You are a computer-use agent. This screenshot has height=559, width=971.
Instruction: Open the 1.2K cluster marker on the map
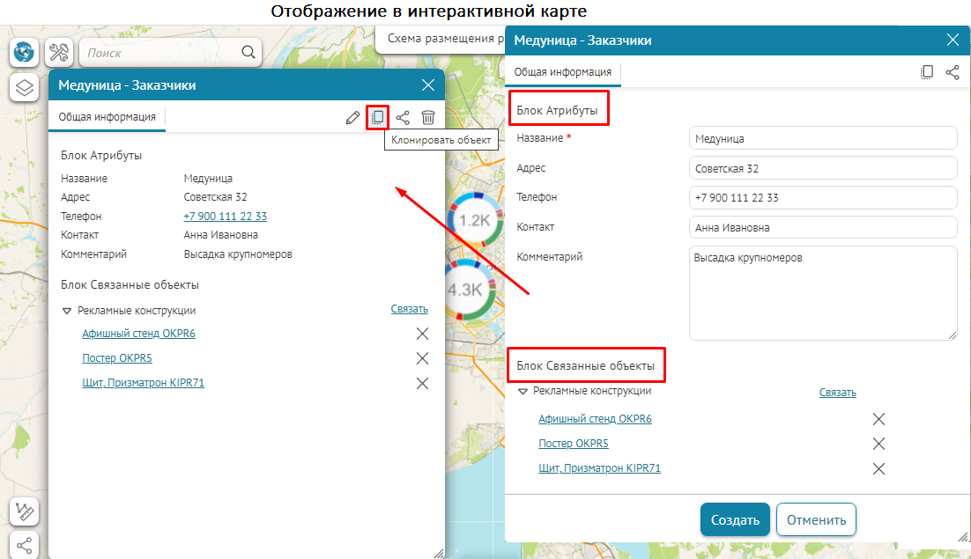pyautogui.click(x=474, y=220)
